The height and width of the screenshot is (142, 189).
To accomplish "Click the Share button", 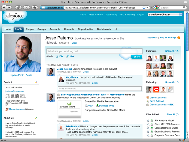I will coord(136,57).
